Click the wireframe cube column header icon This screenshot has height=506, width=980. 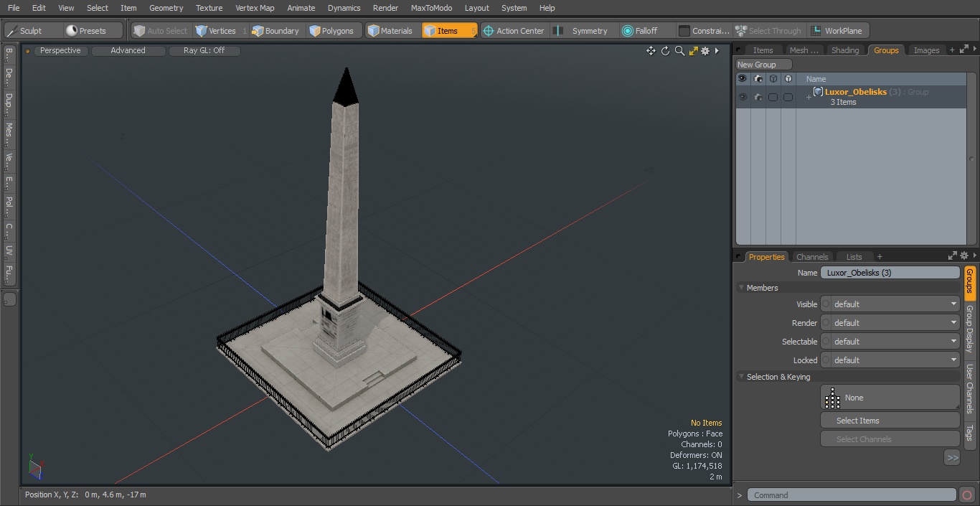[x=773, y=79]
